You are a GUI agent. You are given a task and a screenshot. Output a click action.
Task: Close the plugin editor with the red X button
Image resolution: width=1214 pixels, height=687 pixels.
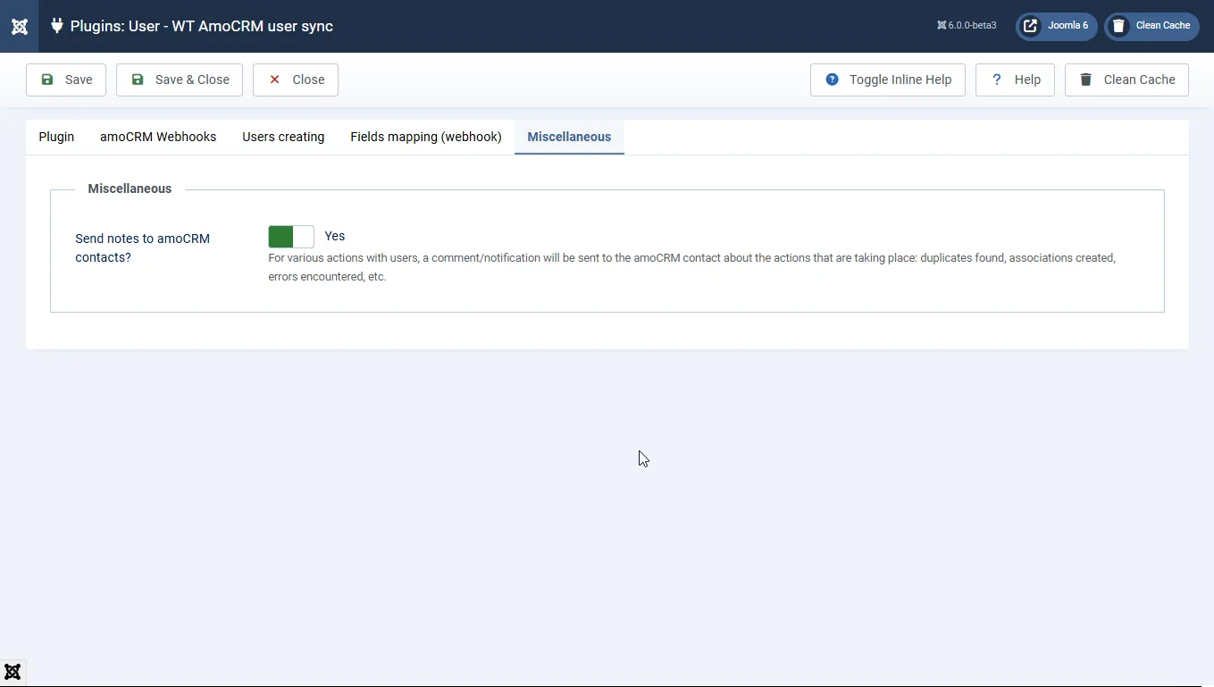(x=296, y=80)
